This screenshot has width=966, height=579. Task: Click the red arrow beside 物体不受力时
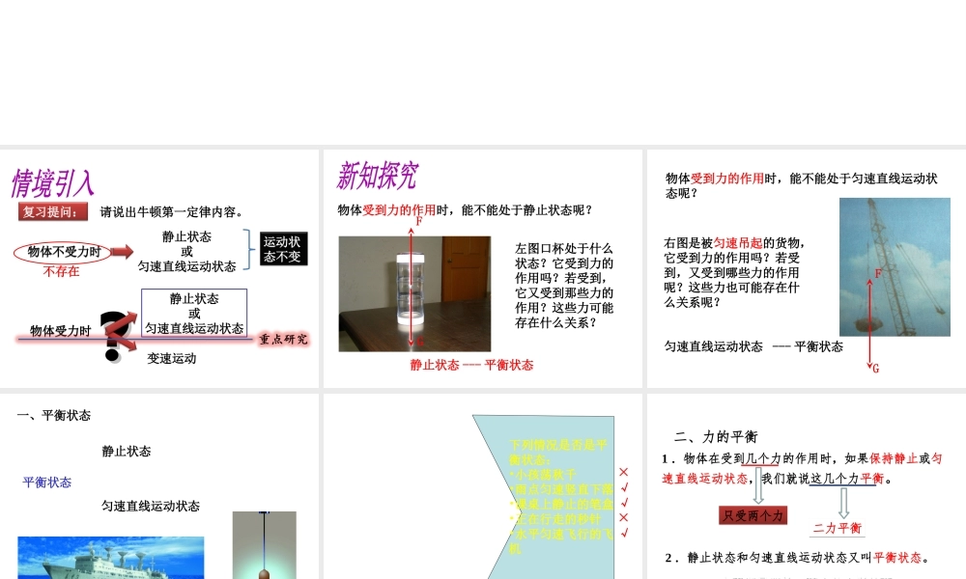pyautogui.click(x=122, y=251)
